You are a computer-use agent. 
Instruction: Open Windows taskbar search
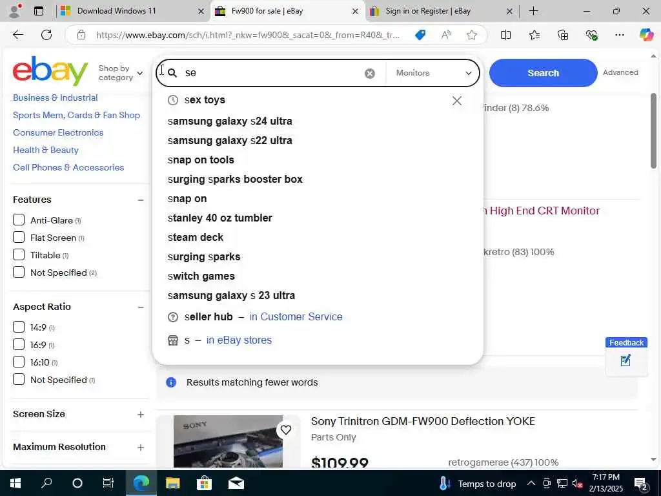(46, 483)
